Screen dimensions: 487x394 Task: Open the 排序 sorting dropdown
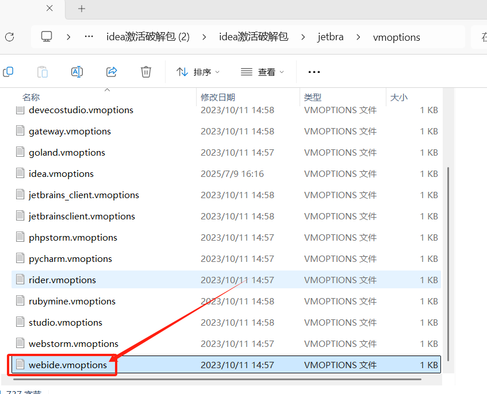pos(198,71)
